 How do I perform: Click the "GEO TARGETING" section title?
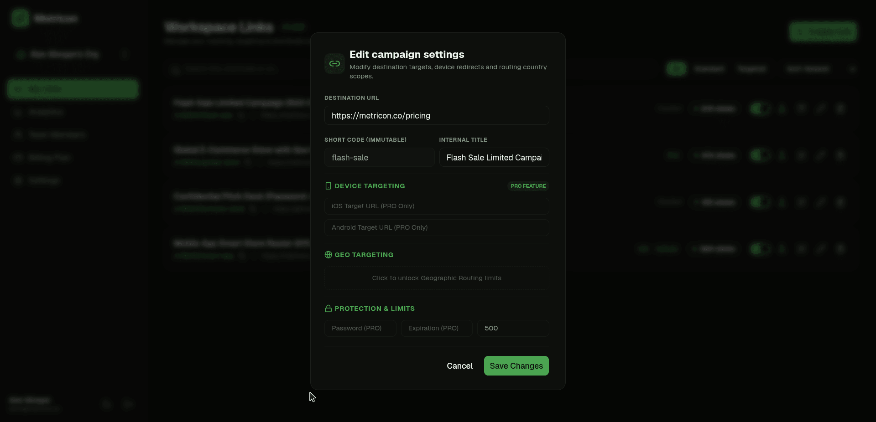[364, 255]
